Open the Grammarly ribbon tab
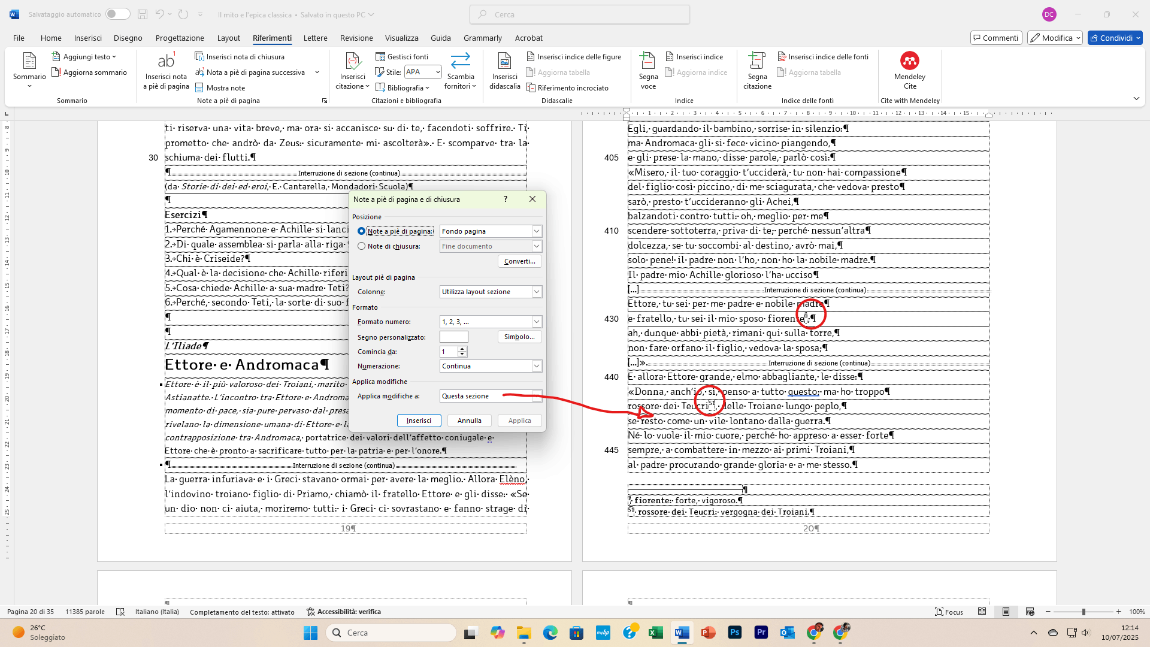1150x647 pixels. tap(482, 38)
